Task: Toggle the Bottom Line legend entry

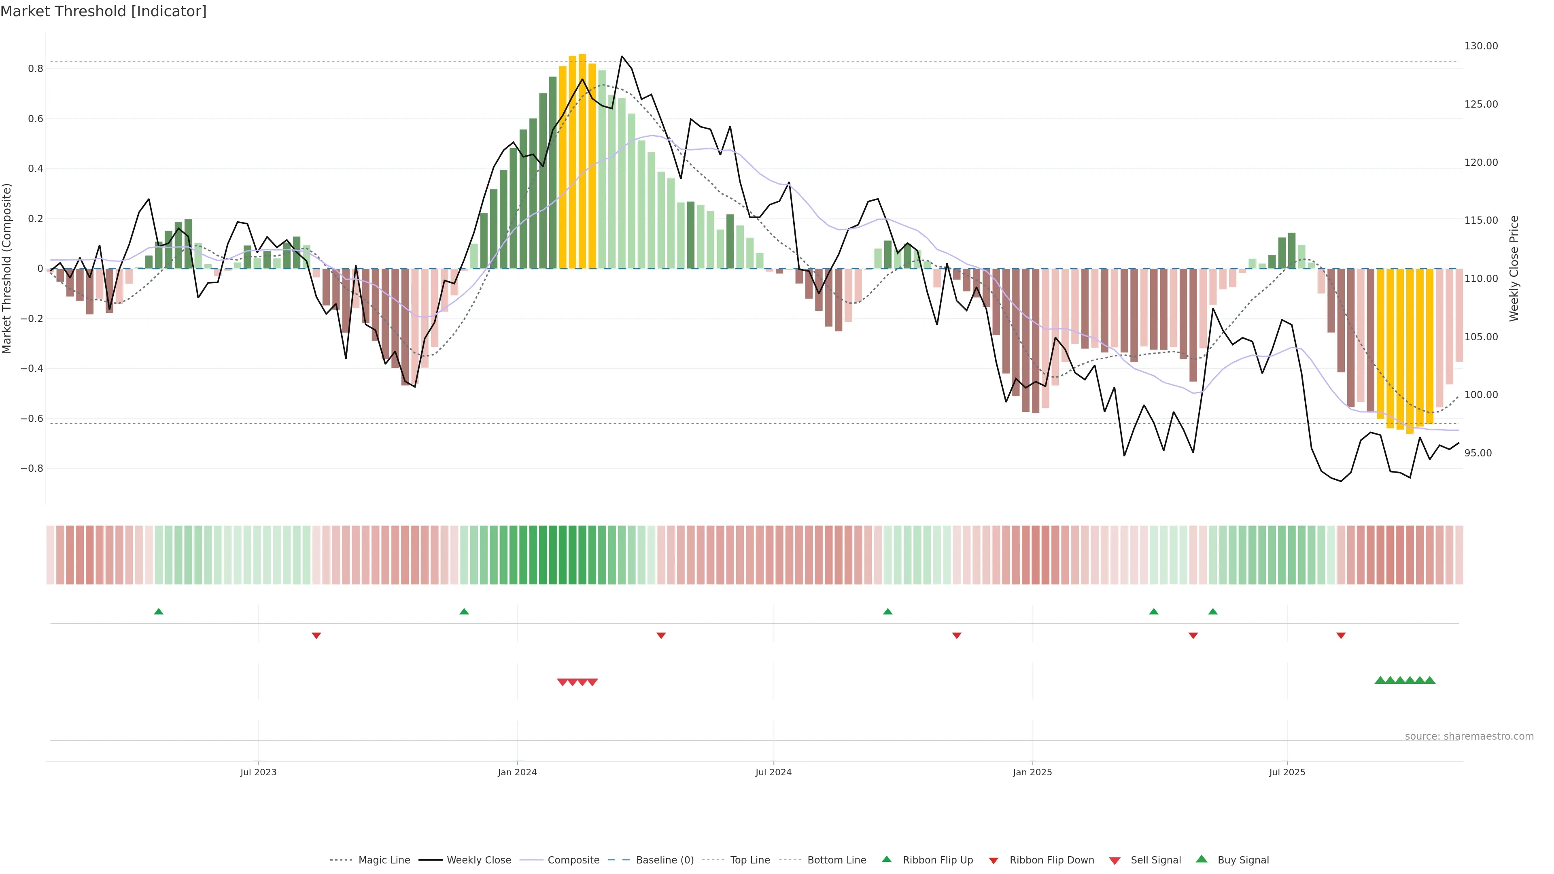Action: coord(836,860)
